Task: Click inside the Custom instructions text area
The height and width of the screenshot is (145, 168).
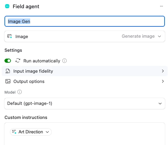Action: tap(85, 140)
